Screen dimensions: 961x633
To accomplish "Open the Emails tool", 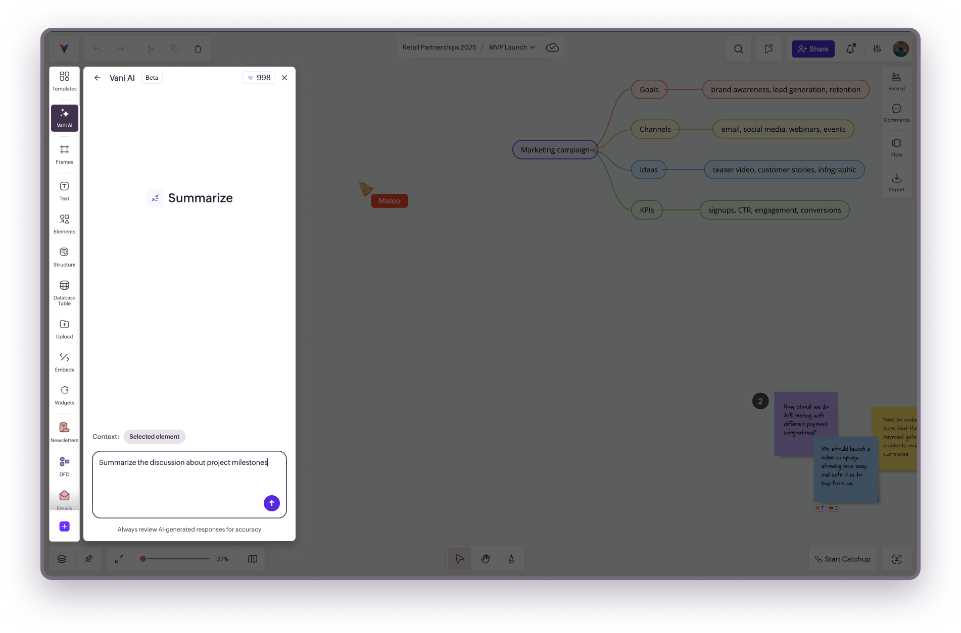I will click(x=64, y=500).
